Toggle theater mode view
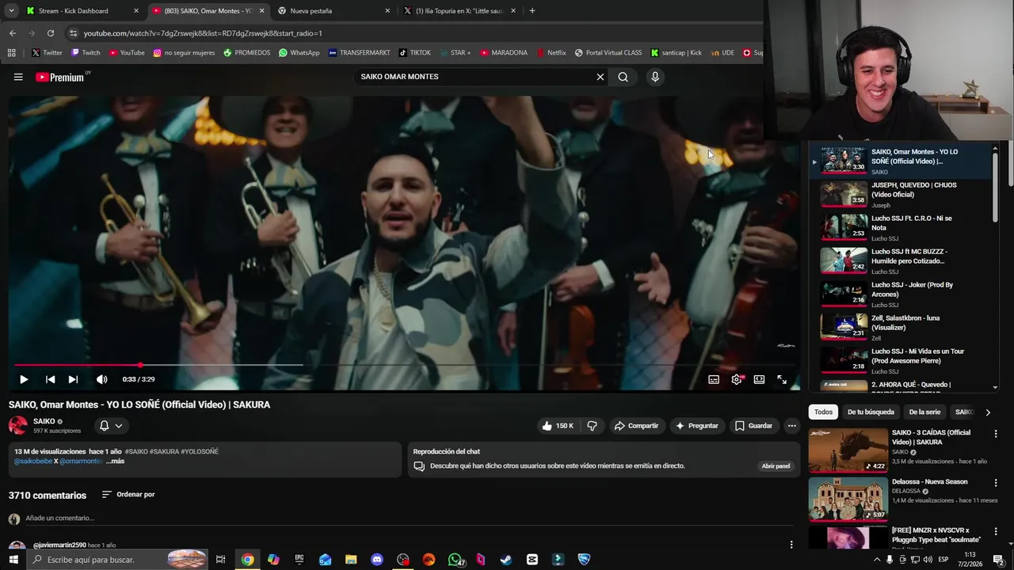This screenshot has height=570, width=1014. coord(759,379)
